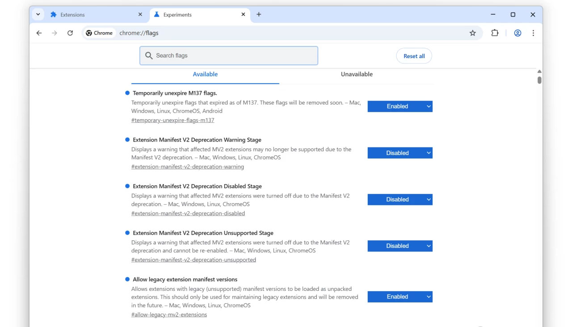Enable the Extension Manifest V2 Deprecation Unsupported Stage flag

400,246
